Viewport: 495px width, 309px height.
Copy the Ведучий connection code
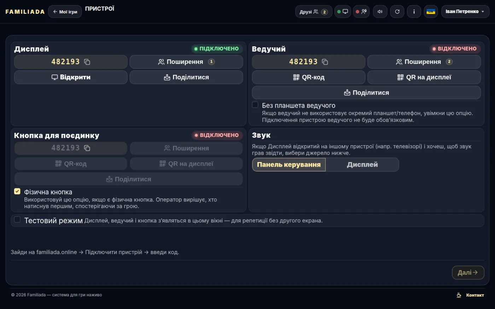pos(325,62)
